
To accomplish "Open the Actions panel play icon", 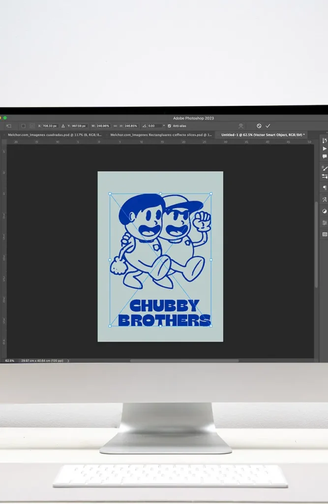I will [325, 149].
